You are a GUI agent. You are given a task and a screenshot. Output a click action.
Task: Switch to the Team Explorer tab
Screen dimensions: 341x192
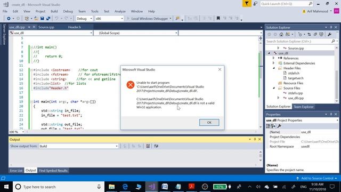303,107
